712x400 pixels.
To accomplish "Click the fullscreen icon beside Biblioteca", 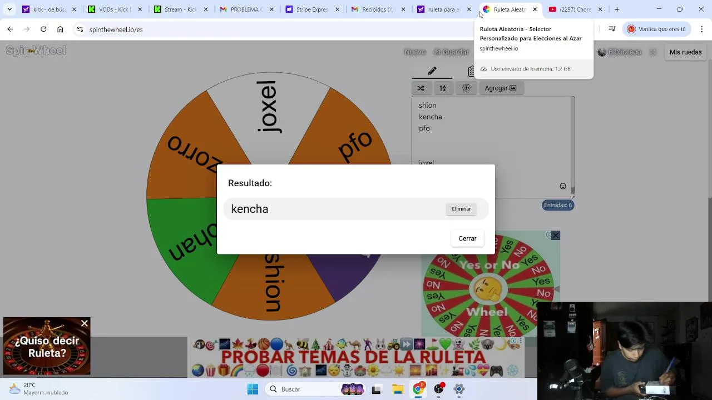I will pos(653,52).
